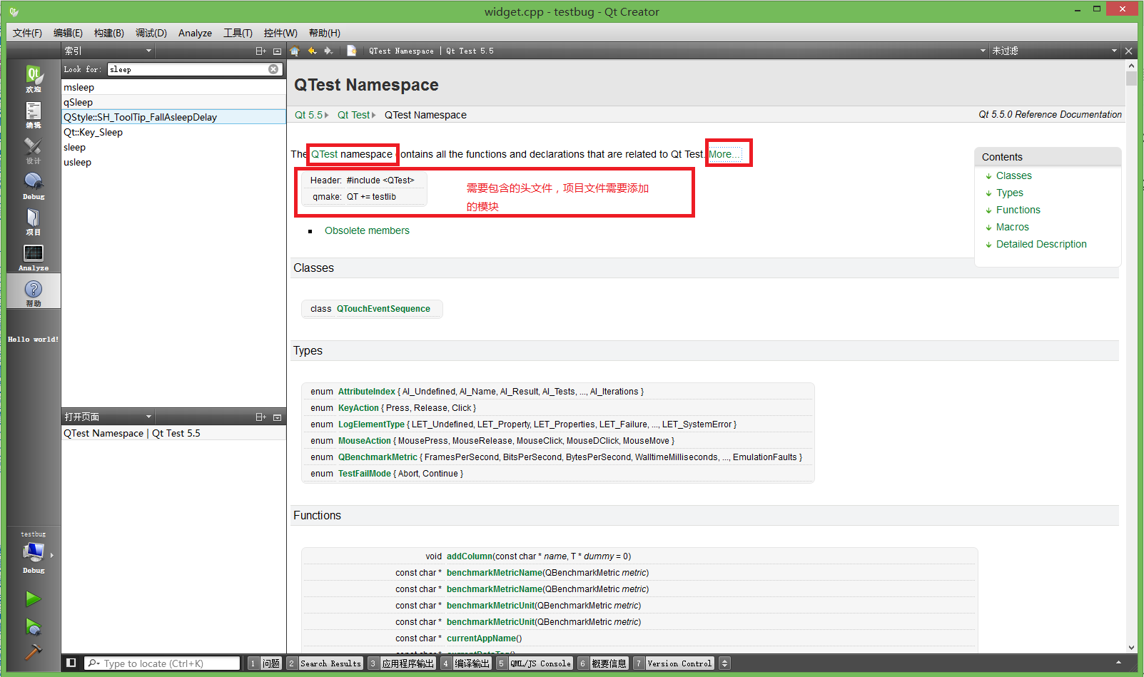Screen dimensions: 1144x677
Task: Show the Version Control pane
Action: 674,663
